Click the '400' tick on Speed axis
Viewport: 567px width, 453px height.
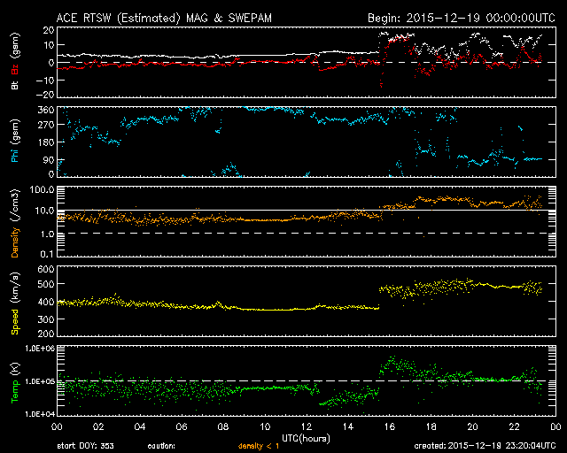point(46,302)
